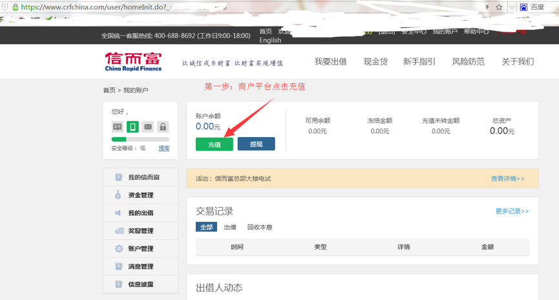Open the address bar dropdown arrow
The height and width of the screenshot is (300, 559).
[512, 7]
